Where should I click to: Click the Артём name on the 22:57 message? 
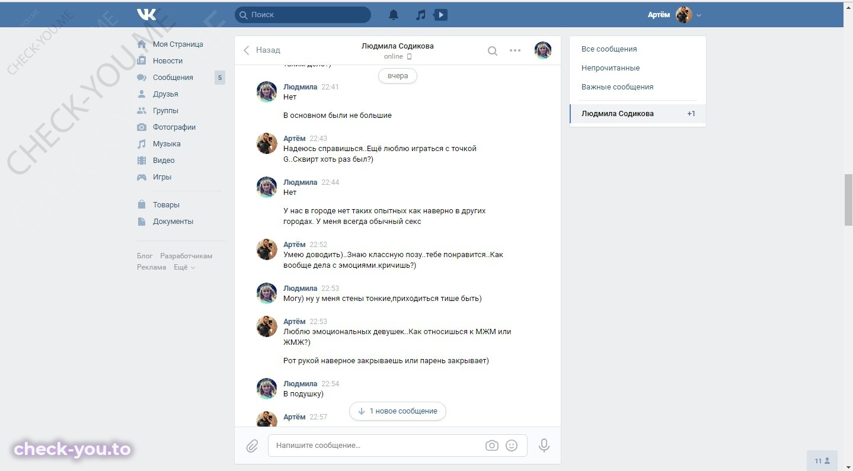click(295, 417)
